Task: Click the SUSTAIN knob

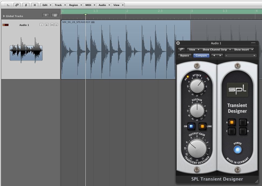Action: [197, 110]
